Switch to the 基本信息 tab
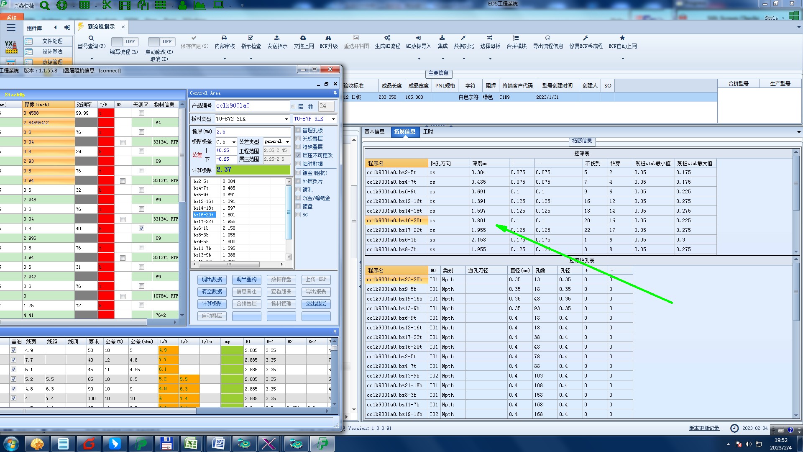This screenshot has height=452, width=803. (374, 132)
